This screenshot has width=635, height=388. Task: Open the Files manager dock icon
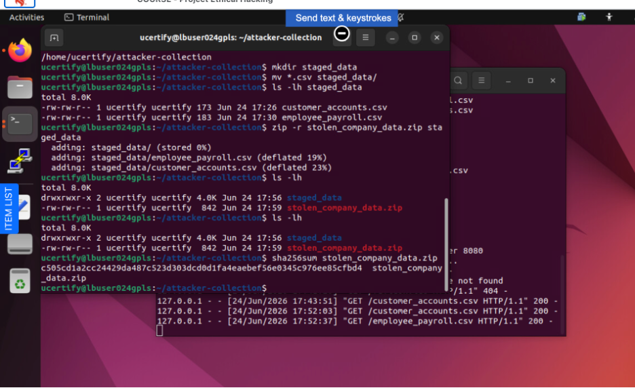tap(20, 87)
